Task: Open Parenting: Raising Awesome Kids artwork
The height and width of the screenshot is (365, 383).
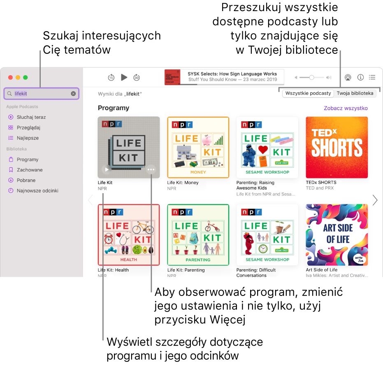Action: click(x=267, y=148)
